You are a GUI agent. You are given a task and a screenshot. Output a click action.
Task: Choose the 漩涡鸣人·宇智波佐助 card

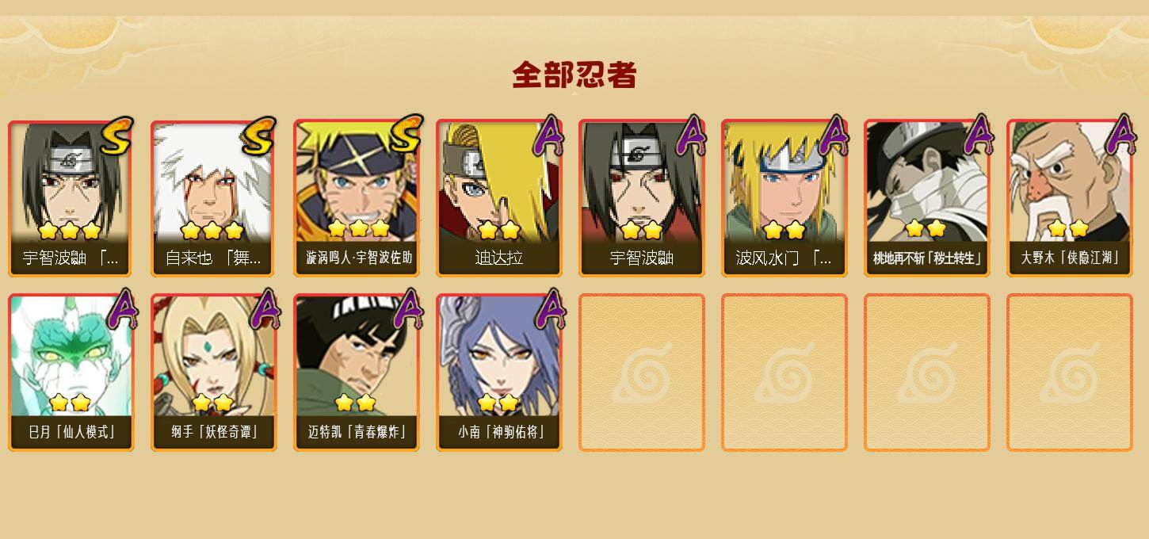(x=356, y=198)
